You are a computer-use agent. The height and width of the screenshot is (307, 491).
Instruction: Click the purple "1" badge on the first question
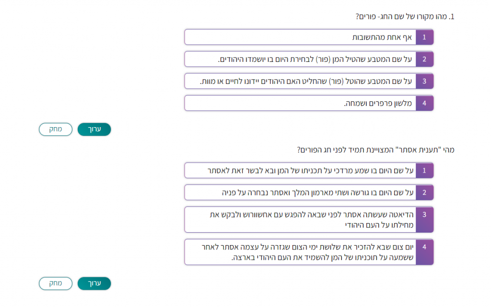424,37
